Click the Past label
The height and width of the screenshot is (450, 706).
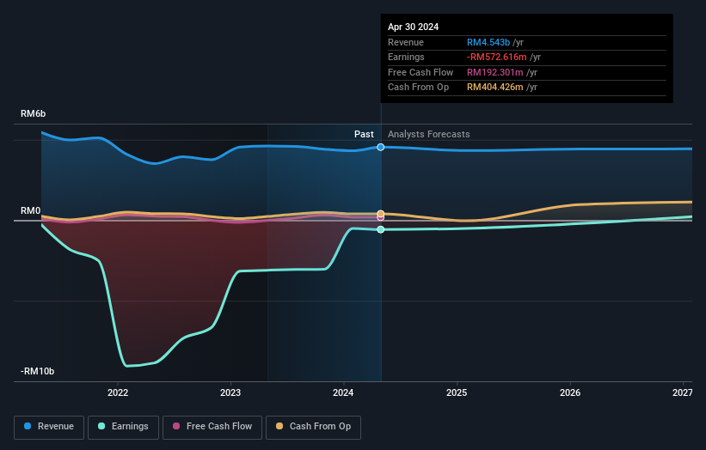coord(364,135)
